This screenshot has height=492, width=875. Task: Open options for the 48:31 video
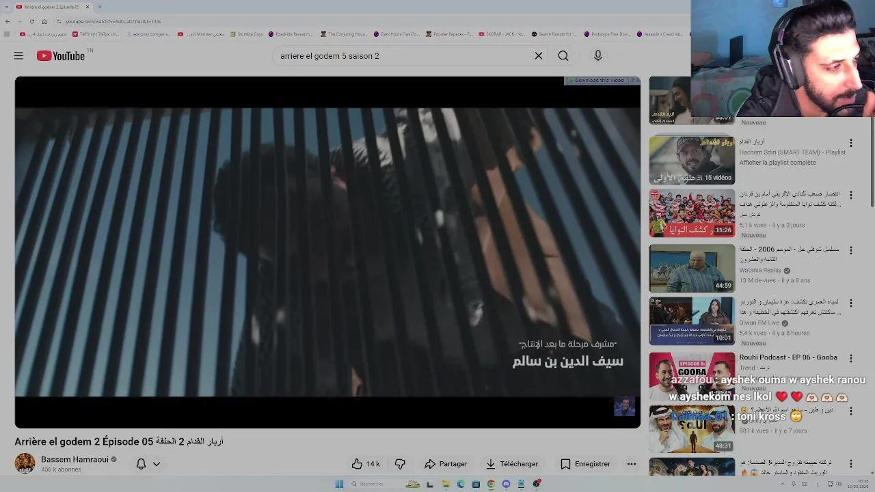(x=851, y=411)
